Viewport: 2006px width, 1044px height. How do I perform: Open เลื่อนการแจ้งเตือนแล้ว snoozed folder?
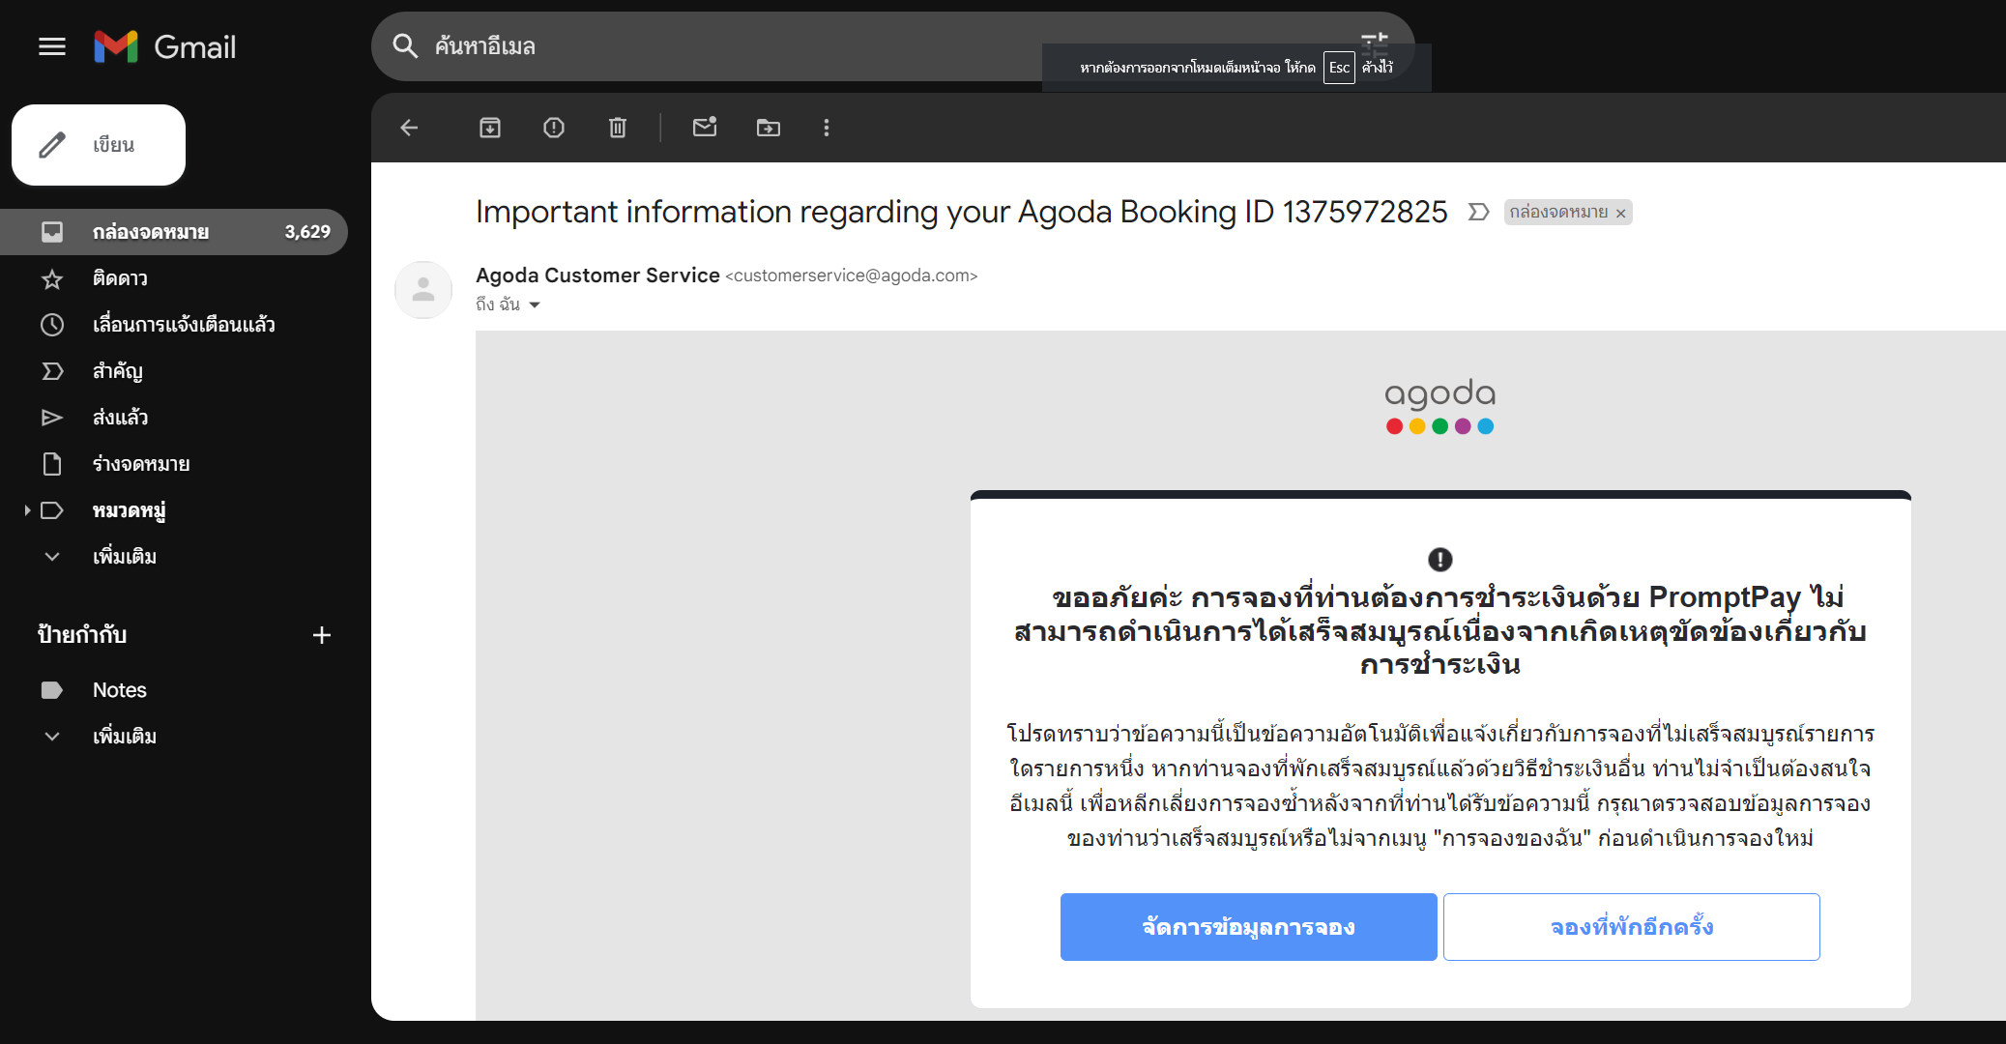(x=174, y=325)
